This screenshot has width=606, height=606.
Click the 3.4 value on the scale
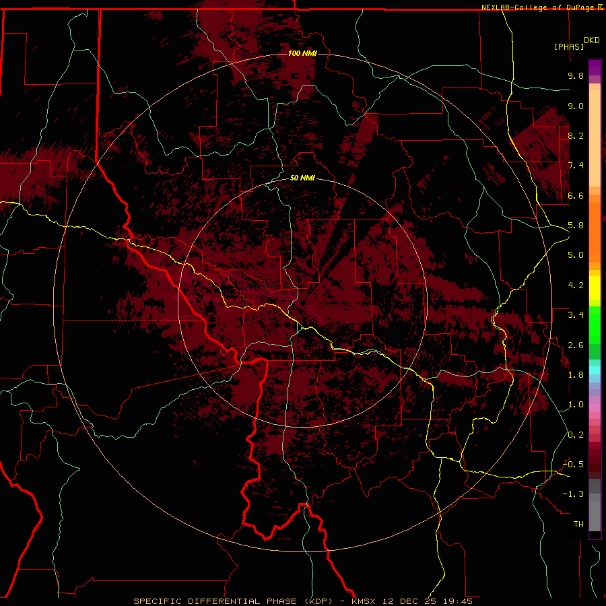pyautogui.click(x=576, y=315)
